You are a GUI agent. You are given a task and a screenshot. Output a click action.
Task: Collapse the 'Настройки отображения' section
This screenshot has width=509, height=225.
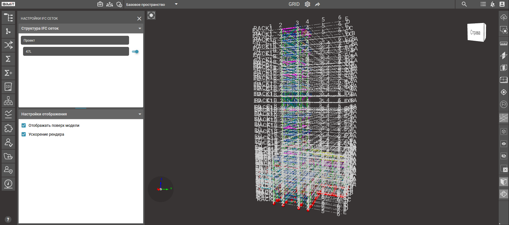coord(140,114)
